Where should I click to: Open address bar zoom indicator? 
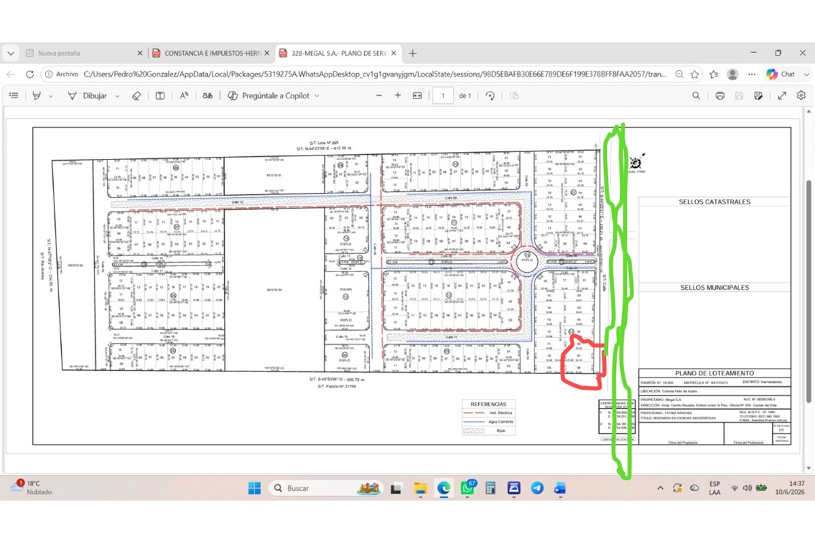pos(679,74)
